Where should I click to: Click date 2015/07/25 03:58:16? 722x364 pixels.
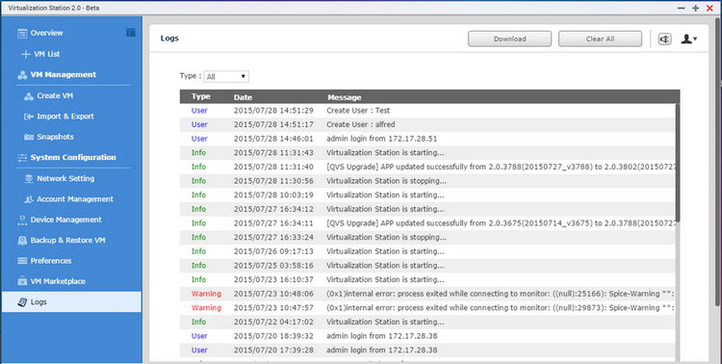click(x=273, y=266)
